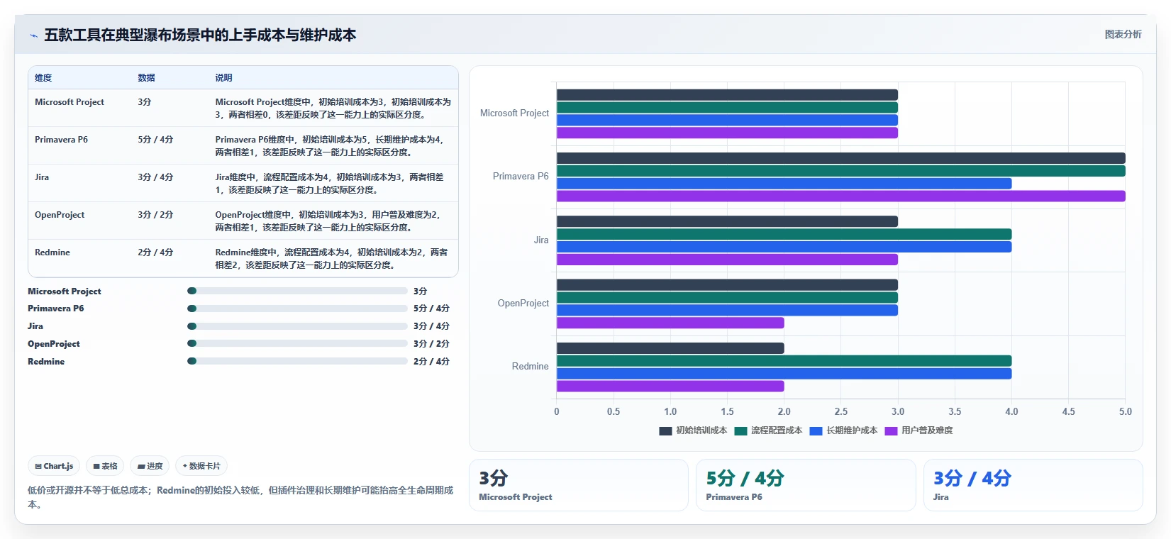Image resolution: width=1171 pixels, height=539 pixels.
Task: Click the blue 长期维护成本 bar for Primavera P6
Action: click(784, 184)
